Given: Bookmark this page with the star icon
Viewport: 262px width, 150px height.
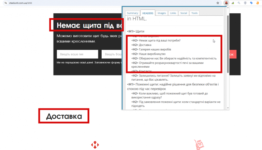Looking at the screenshot, I should (218, 3).
